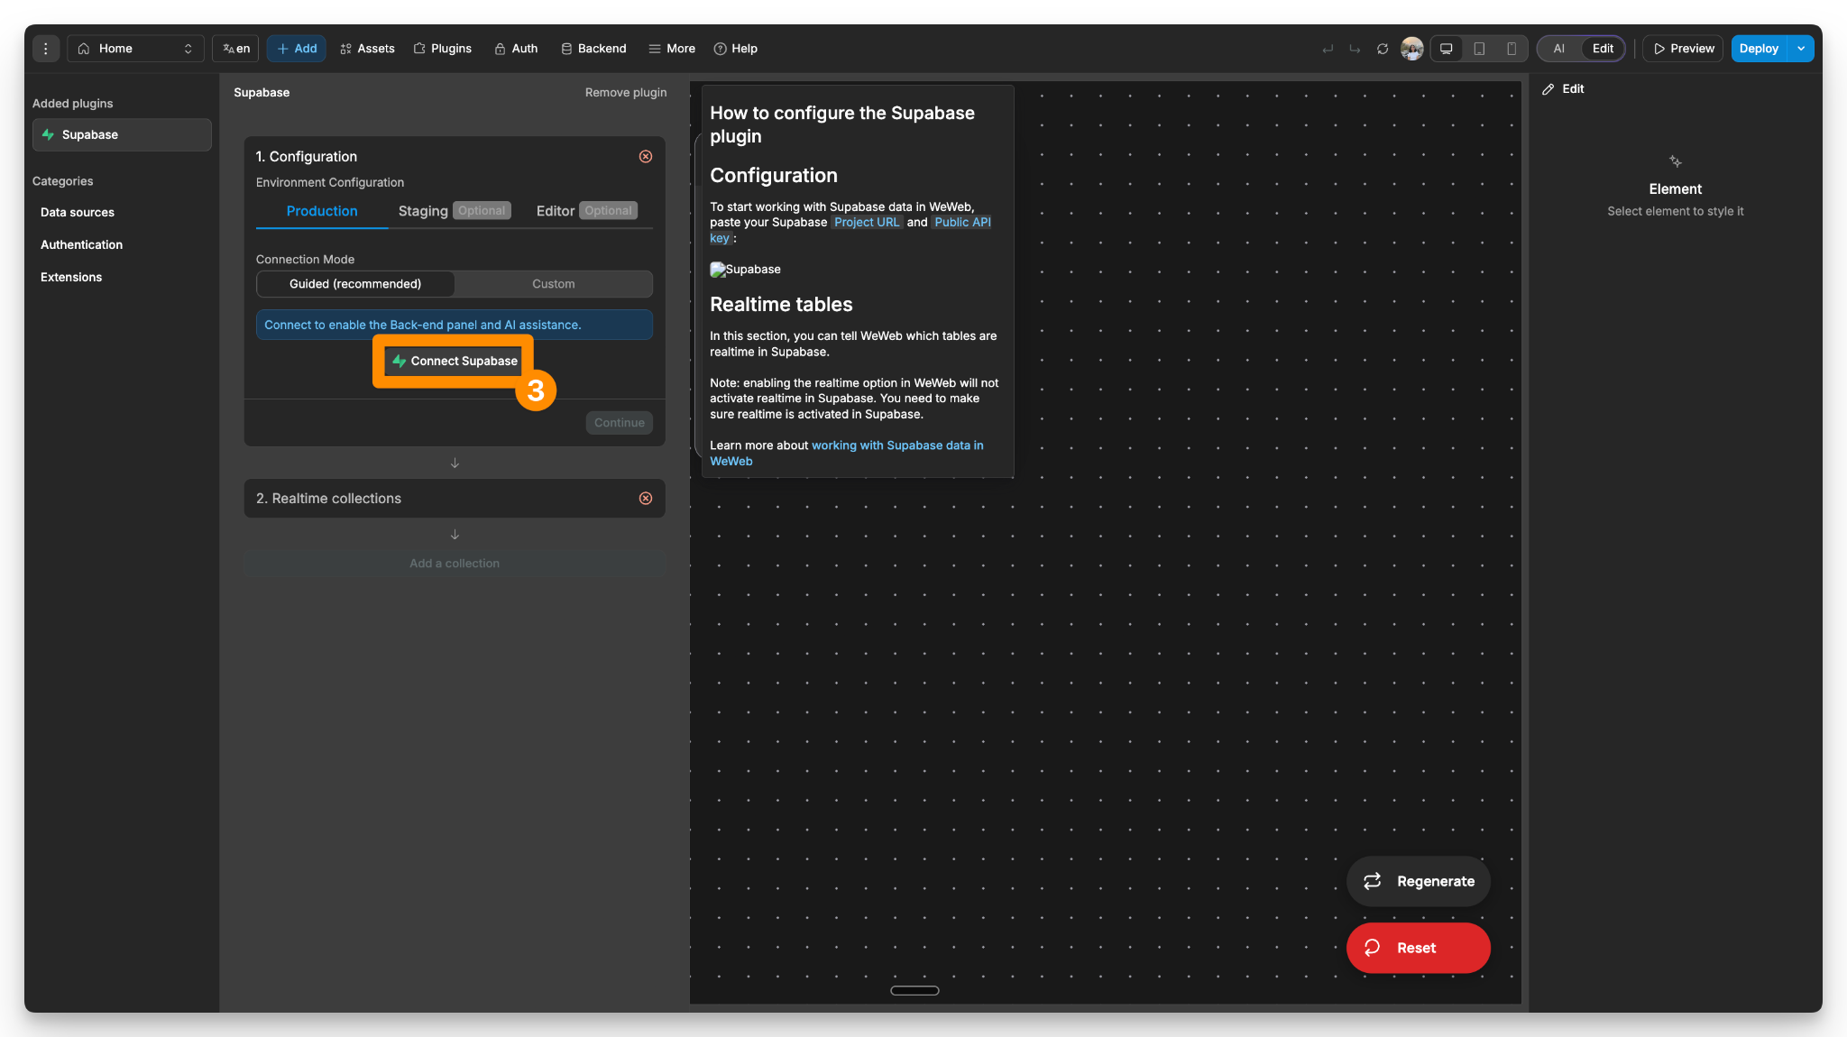This screenshot has height=1037, width=1847.
Task: Select Guided (recommended) connection mode
Action: click(355, 284)
